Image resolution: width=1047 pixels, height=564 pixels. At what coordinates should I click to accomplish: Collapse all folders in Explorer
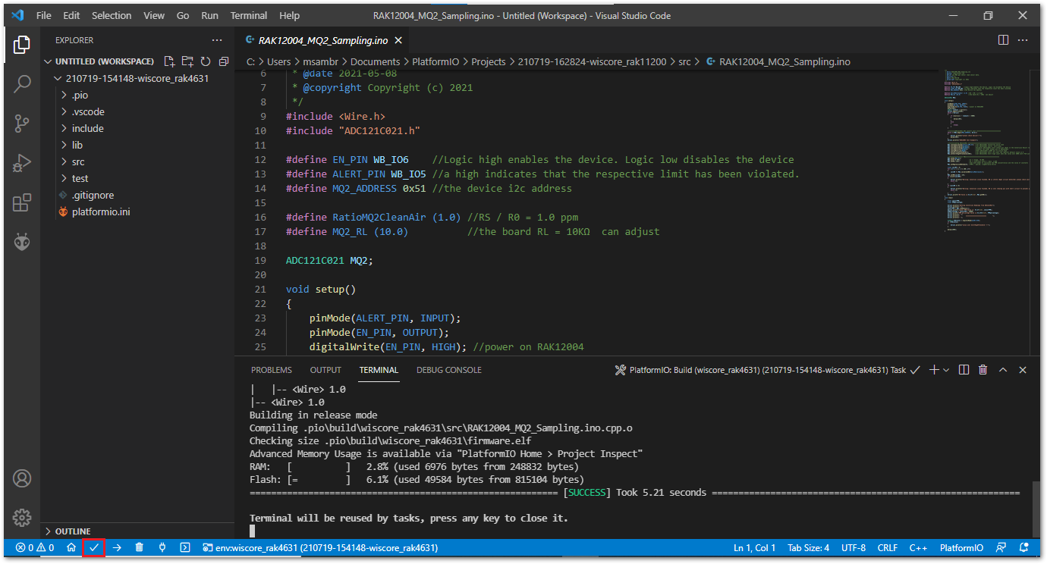click(x=224, y=61)
